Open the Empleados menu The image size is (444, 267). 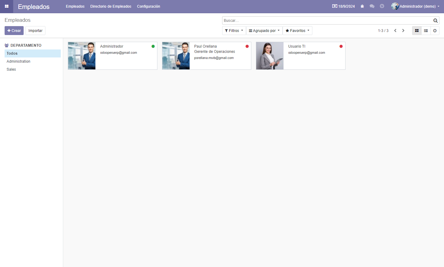click(75, 6)
